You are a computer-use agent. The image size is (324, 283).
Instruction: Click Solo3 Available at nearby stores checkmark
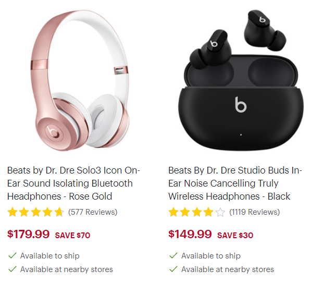tap(12, 269)
